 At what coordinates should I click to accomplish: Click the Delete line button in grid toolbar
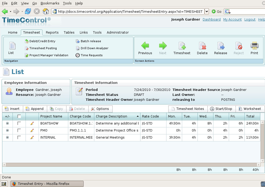point(77,109)
